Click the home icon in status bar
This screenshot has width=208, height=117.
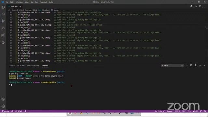click(25, 111)
